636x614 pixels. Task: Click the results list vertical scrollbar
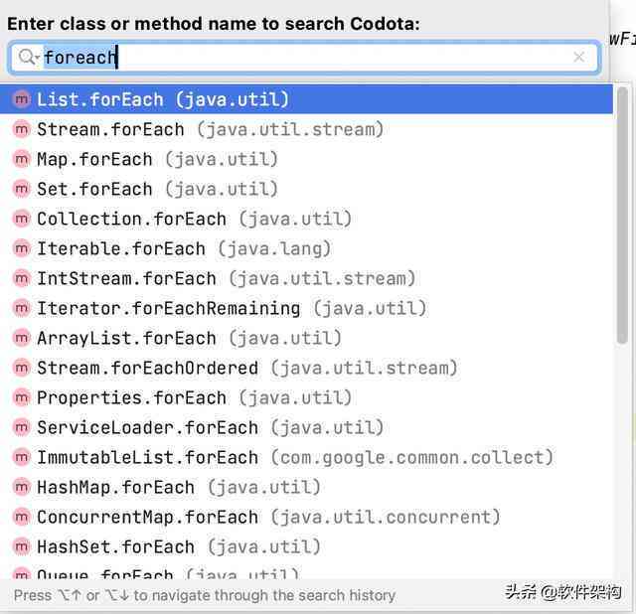[x=622, y=217]
